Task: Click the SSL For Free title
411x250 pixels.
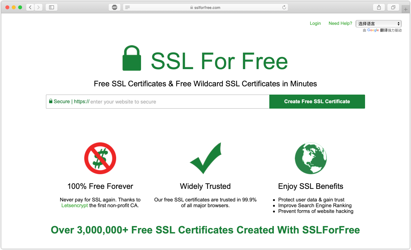Action: pos(219,61)
